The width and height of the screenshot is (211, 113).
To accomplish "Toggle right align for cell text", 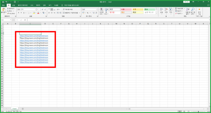I will tap(54, 13).
